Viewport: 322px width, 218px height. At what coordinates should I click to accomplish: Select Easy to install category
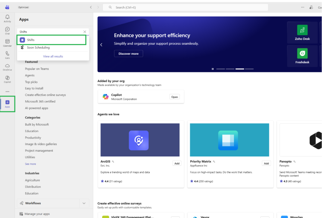click(x=34, y=88)
